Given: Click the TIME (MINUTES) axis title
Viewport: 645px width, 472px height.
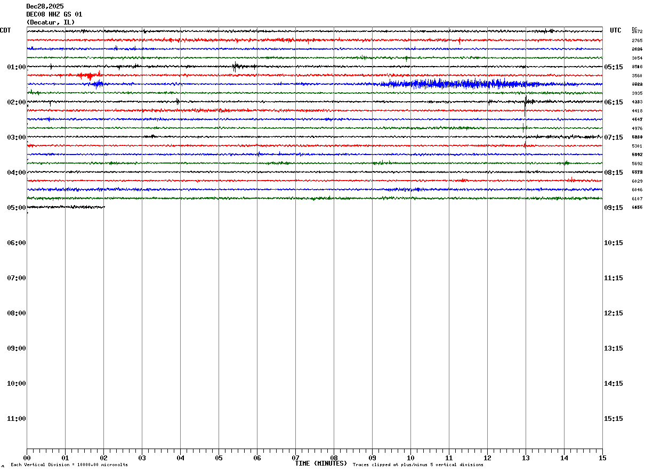Looking at the screenshot, I should 321,463.
